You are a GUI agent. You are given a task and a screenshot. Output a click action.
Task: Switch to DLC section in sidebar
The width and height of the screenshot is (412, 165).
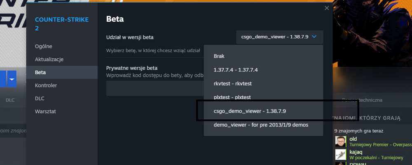62,99
